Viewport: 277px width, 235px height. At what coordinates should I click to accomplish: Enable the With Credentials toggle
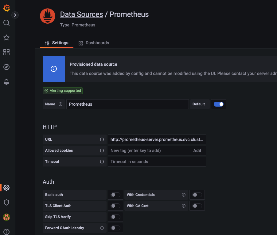tap(197, 195)
